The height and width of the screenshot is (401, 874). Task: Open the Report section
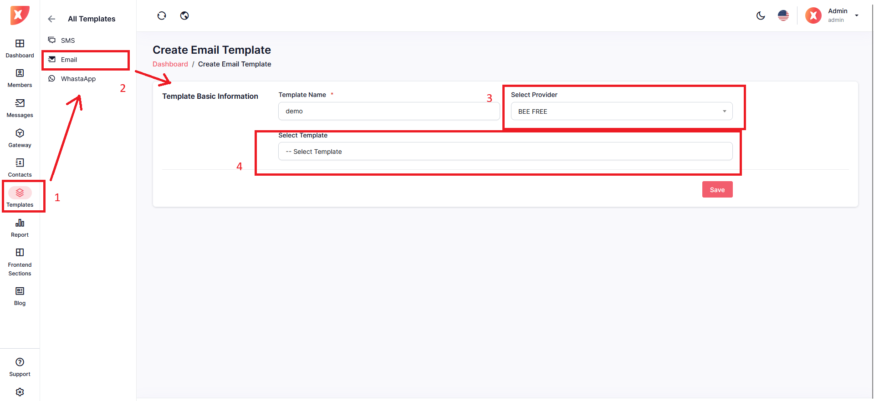(x=20, y=228)
